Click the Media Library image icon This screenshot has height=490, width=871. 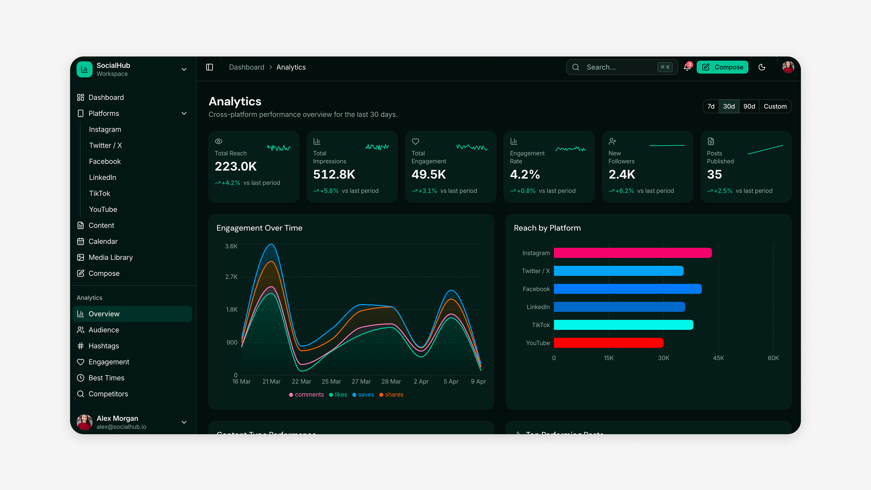click(x=81, y=257)
